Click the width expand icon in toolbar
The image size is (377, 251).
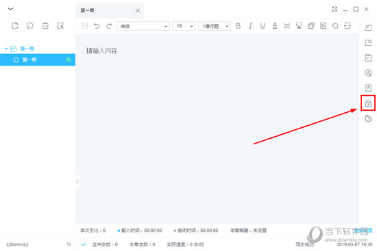[x=348, y=26]
